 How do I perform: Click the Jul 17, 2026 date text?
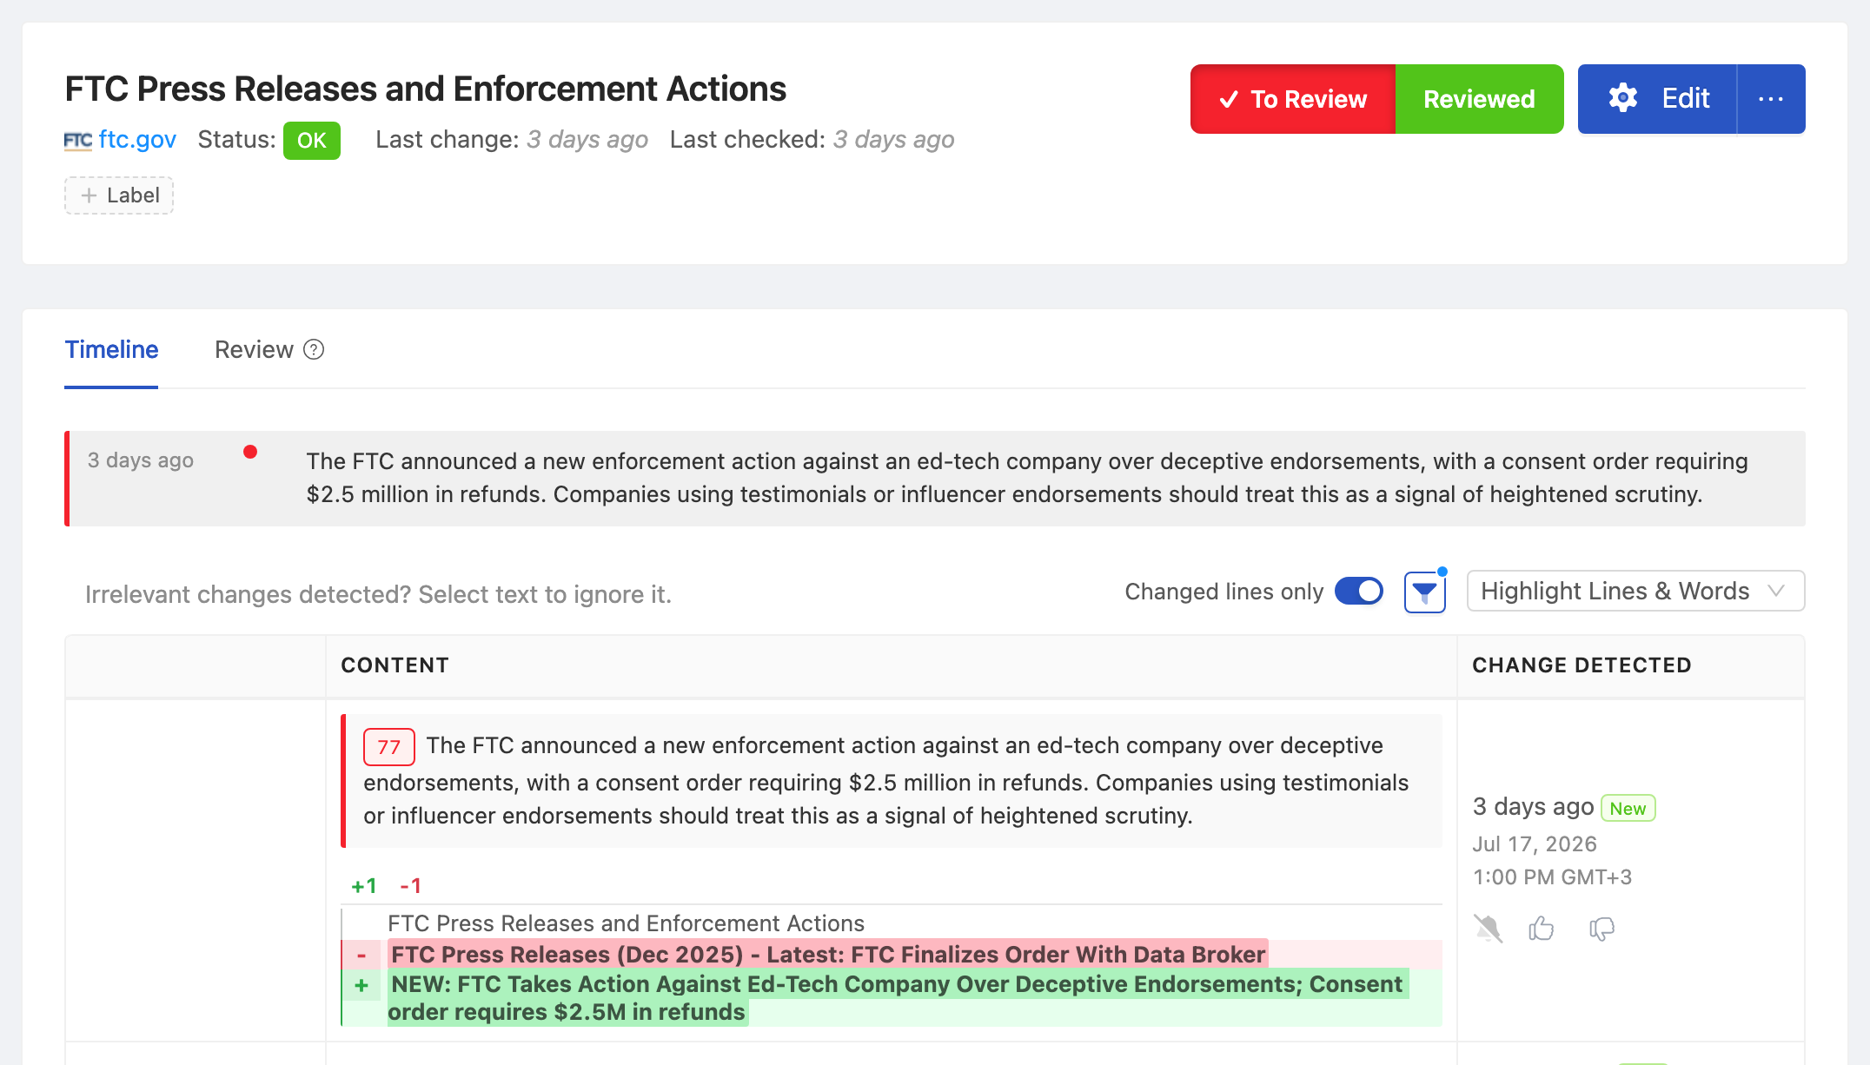(x=1535, y=844)
